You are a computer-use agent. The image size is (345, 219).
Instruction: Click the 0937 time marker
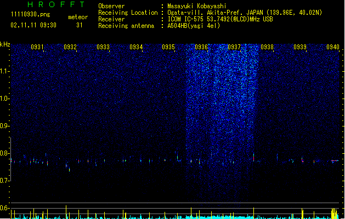click(234, 47)
